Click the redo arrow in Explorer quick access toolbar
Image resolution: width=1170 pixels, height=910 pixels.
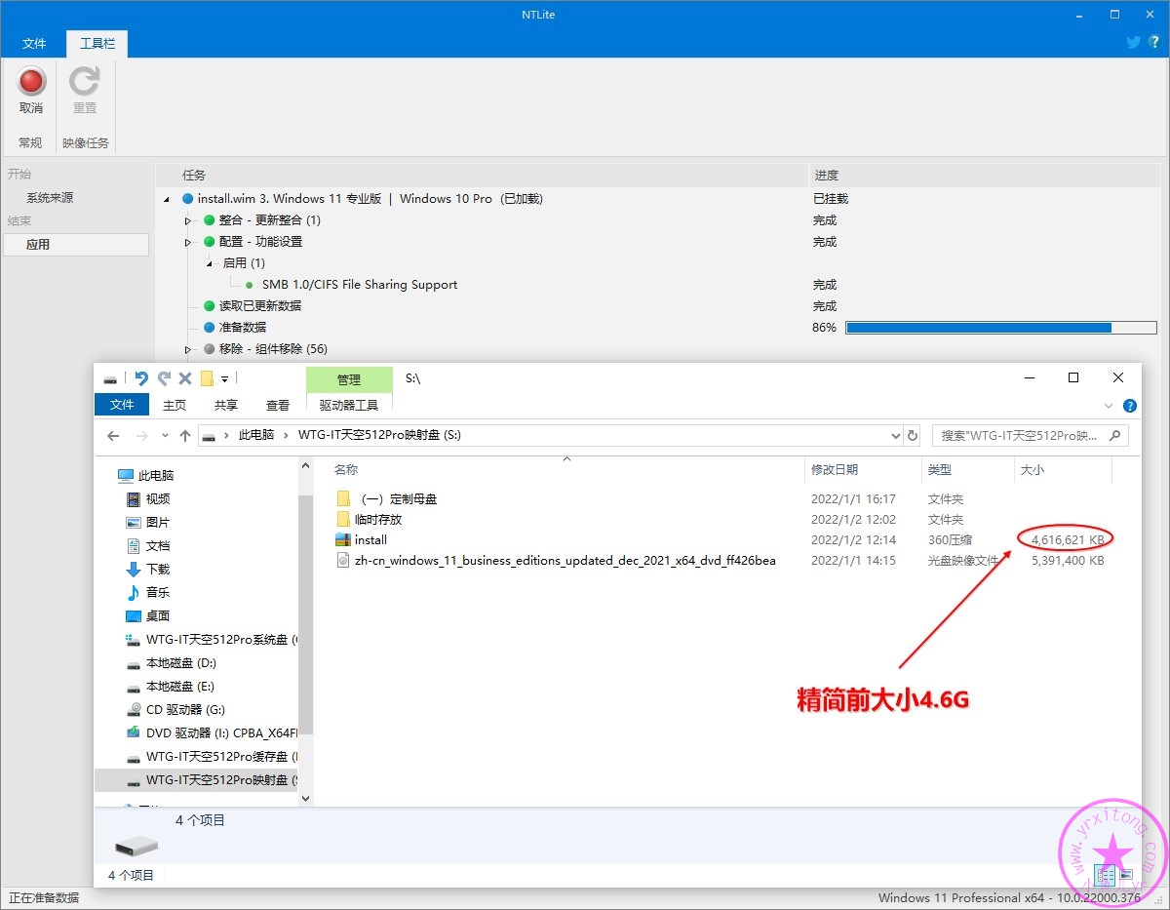[x=164, y=378]
